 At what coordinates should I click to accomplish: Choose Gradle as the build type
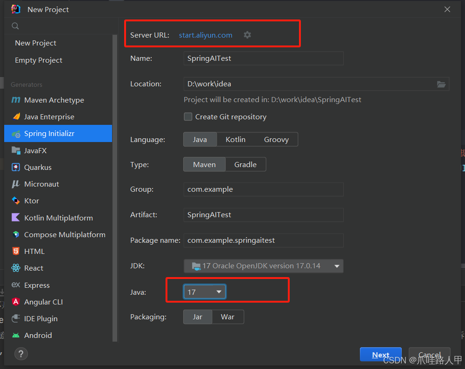point(246,164)
